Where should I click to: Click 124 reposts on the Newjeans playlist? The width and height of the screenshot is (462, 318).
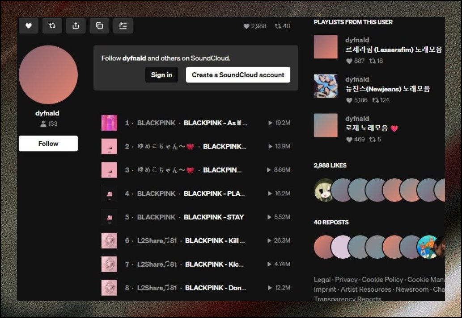point(381,100)
